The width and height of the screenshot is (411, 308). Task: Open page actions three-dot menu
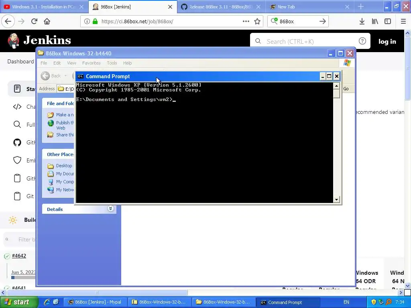point(246,21)
